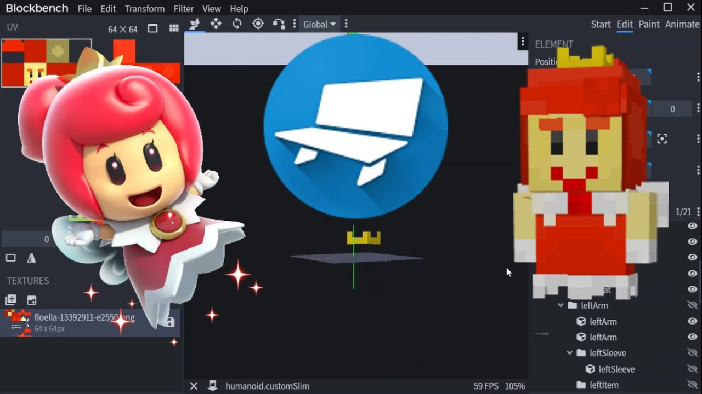702x394 pixels.
Task: Switch to the Paint mode tab
Action: point(649,24)
